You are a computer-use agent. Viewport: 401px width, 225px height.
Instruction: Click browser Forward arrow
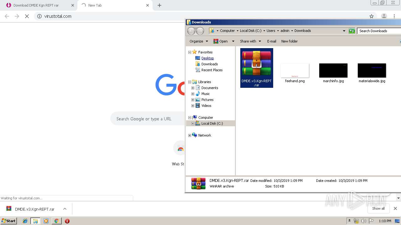(x=17, y=16)
